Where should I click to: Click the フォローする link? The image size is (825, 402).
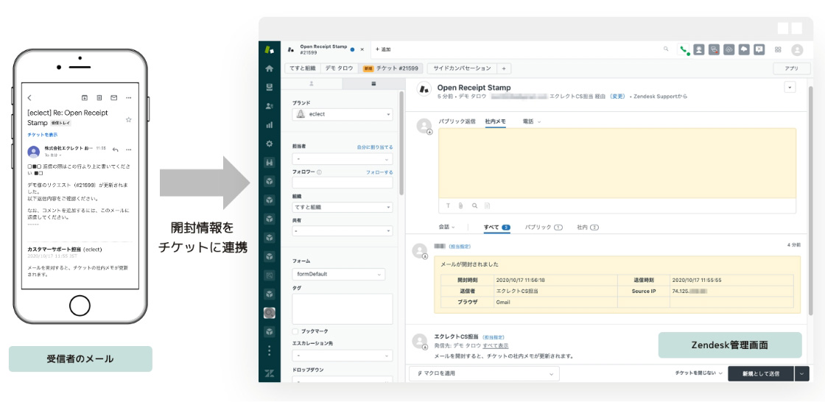click(x=379, y=172)
